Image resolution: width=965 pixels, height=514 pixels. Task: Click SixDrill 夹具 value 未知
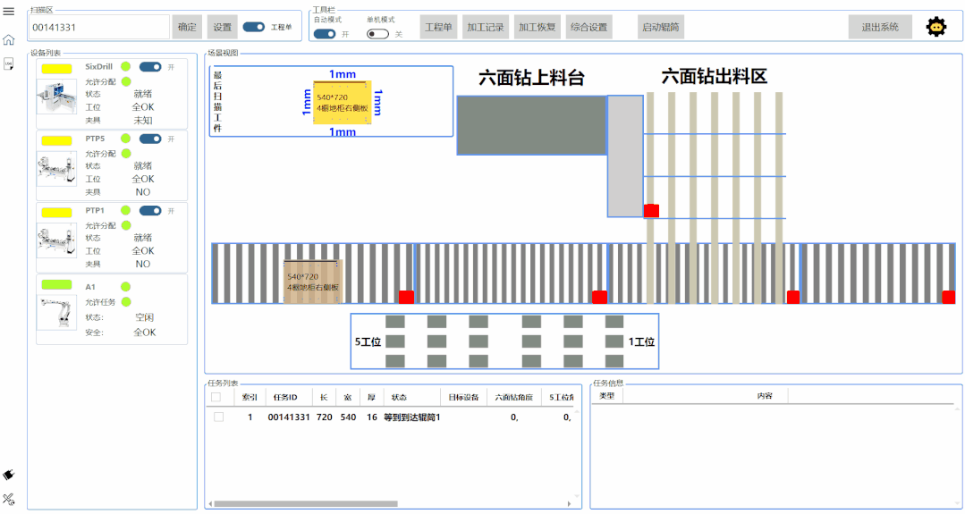143,121
